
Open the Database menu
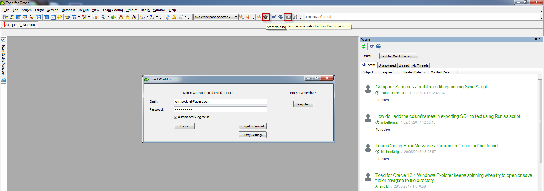point(69,10)
